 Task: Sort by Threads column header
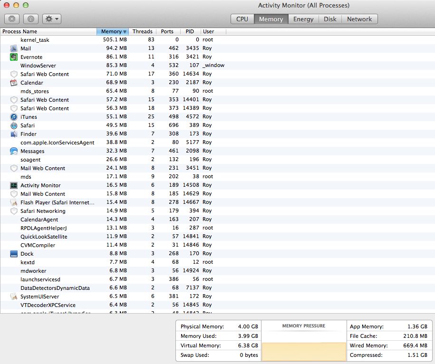tap(142, 31)
